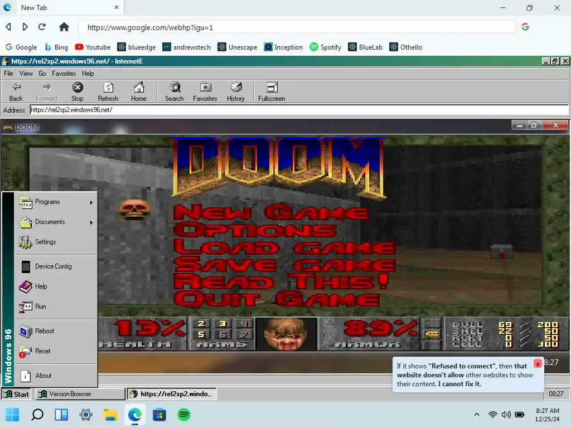The width and height of the screenshot is (571, 428).
Task: Select Save Game in DOOM menu
Action: click(x=284, y=265)
